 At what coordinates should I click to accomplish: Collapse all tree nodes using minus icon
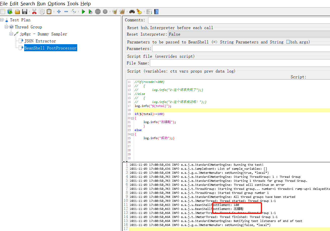pyautogui.click(x=66, y=11)
